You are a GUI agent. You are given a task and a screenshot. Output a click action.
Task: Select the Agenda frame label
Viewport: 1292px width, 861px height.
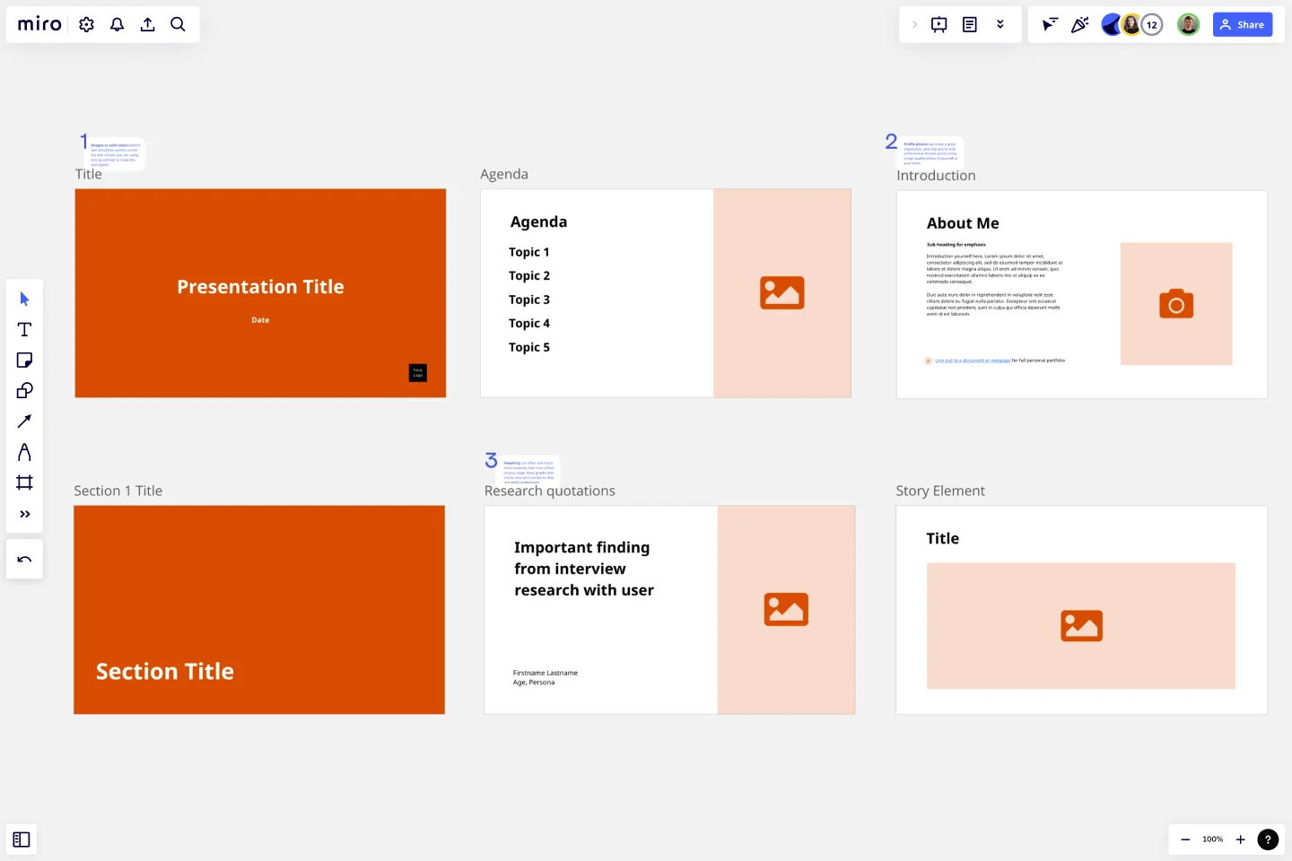click(x=504, y=174)
